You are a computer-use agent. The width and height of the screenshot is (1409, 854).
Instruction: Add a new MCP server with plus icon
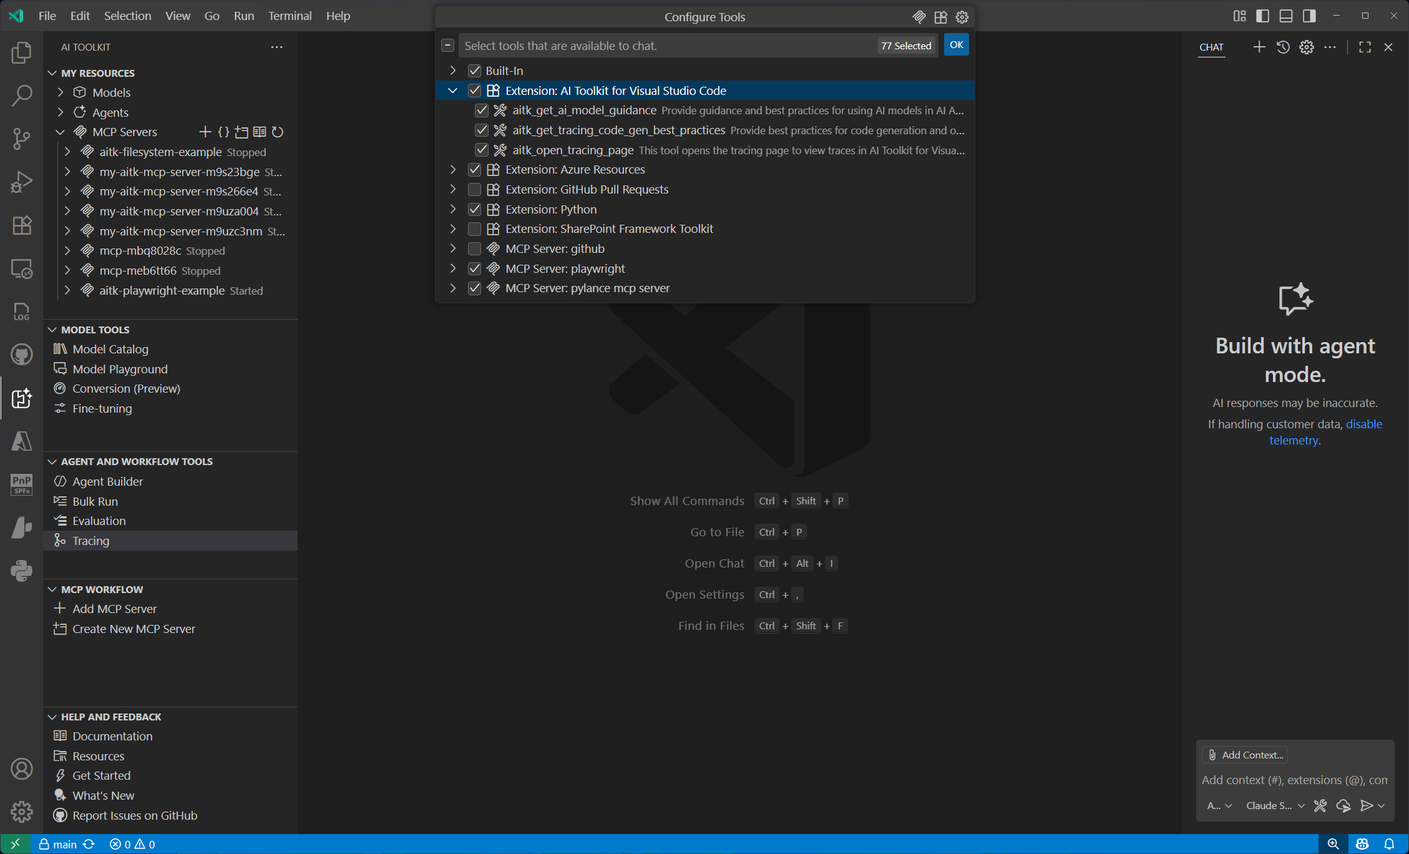205,132
